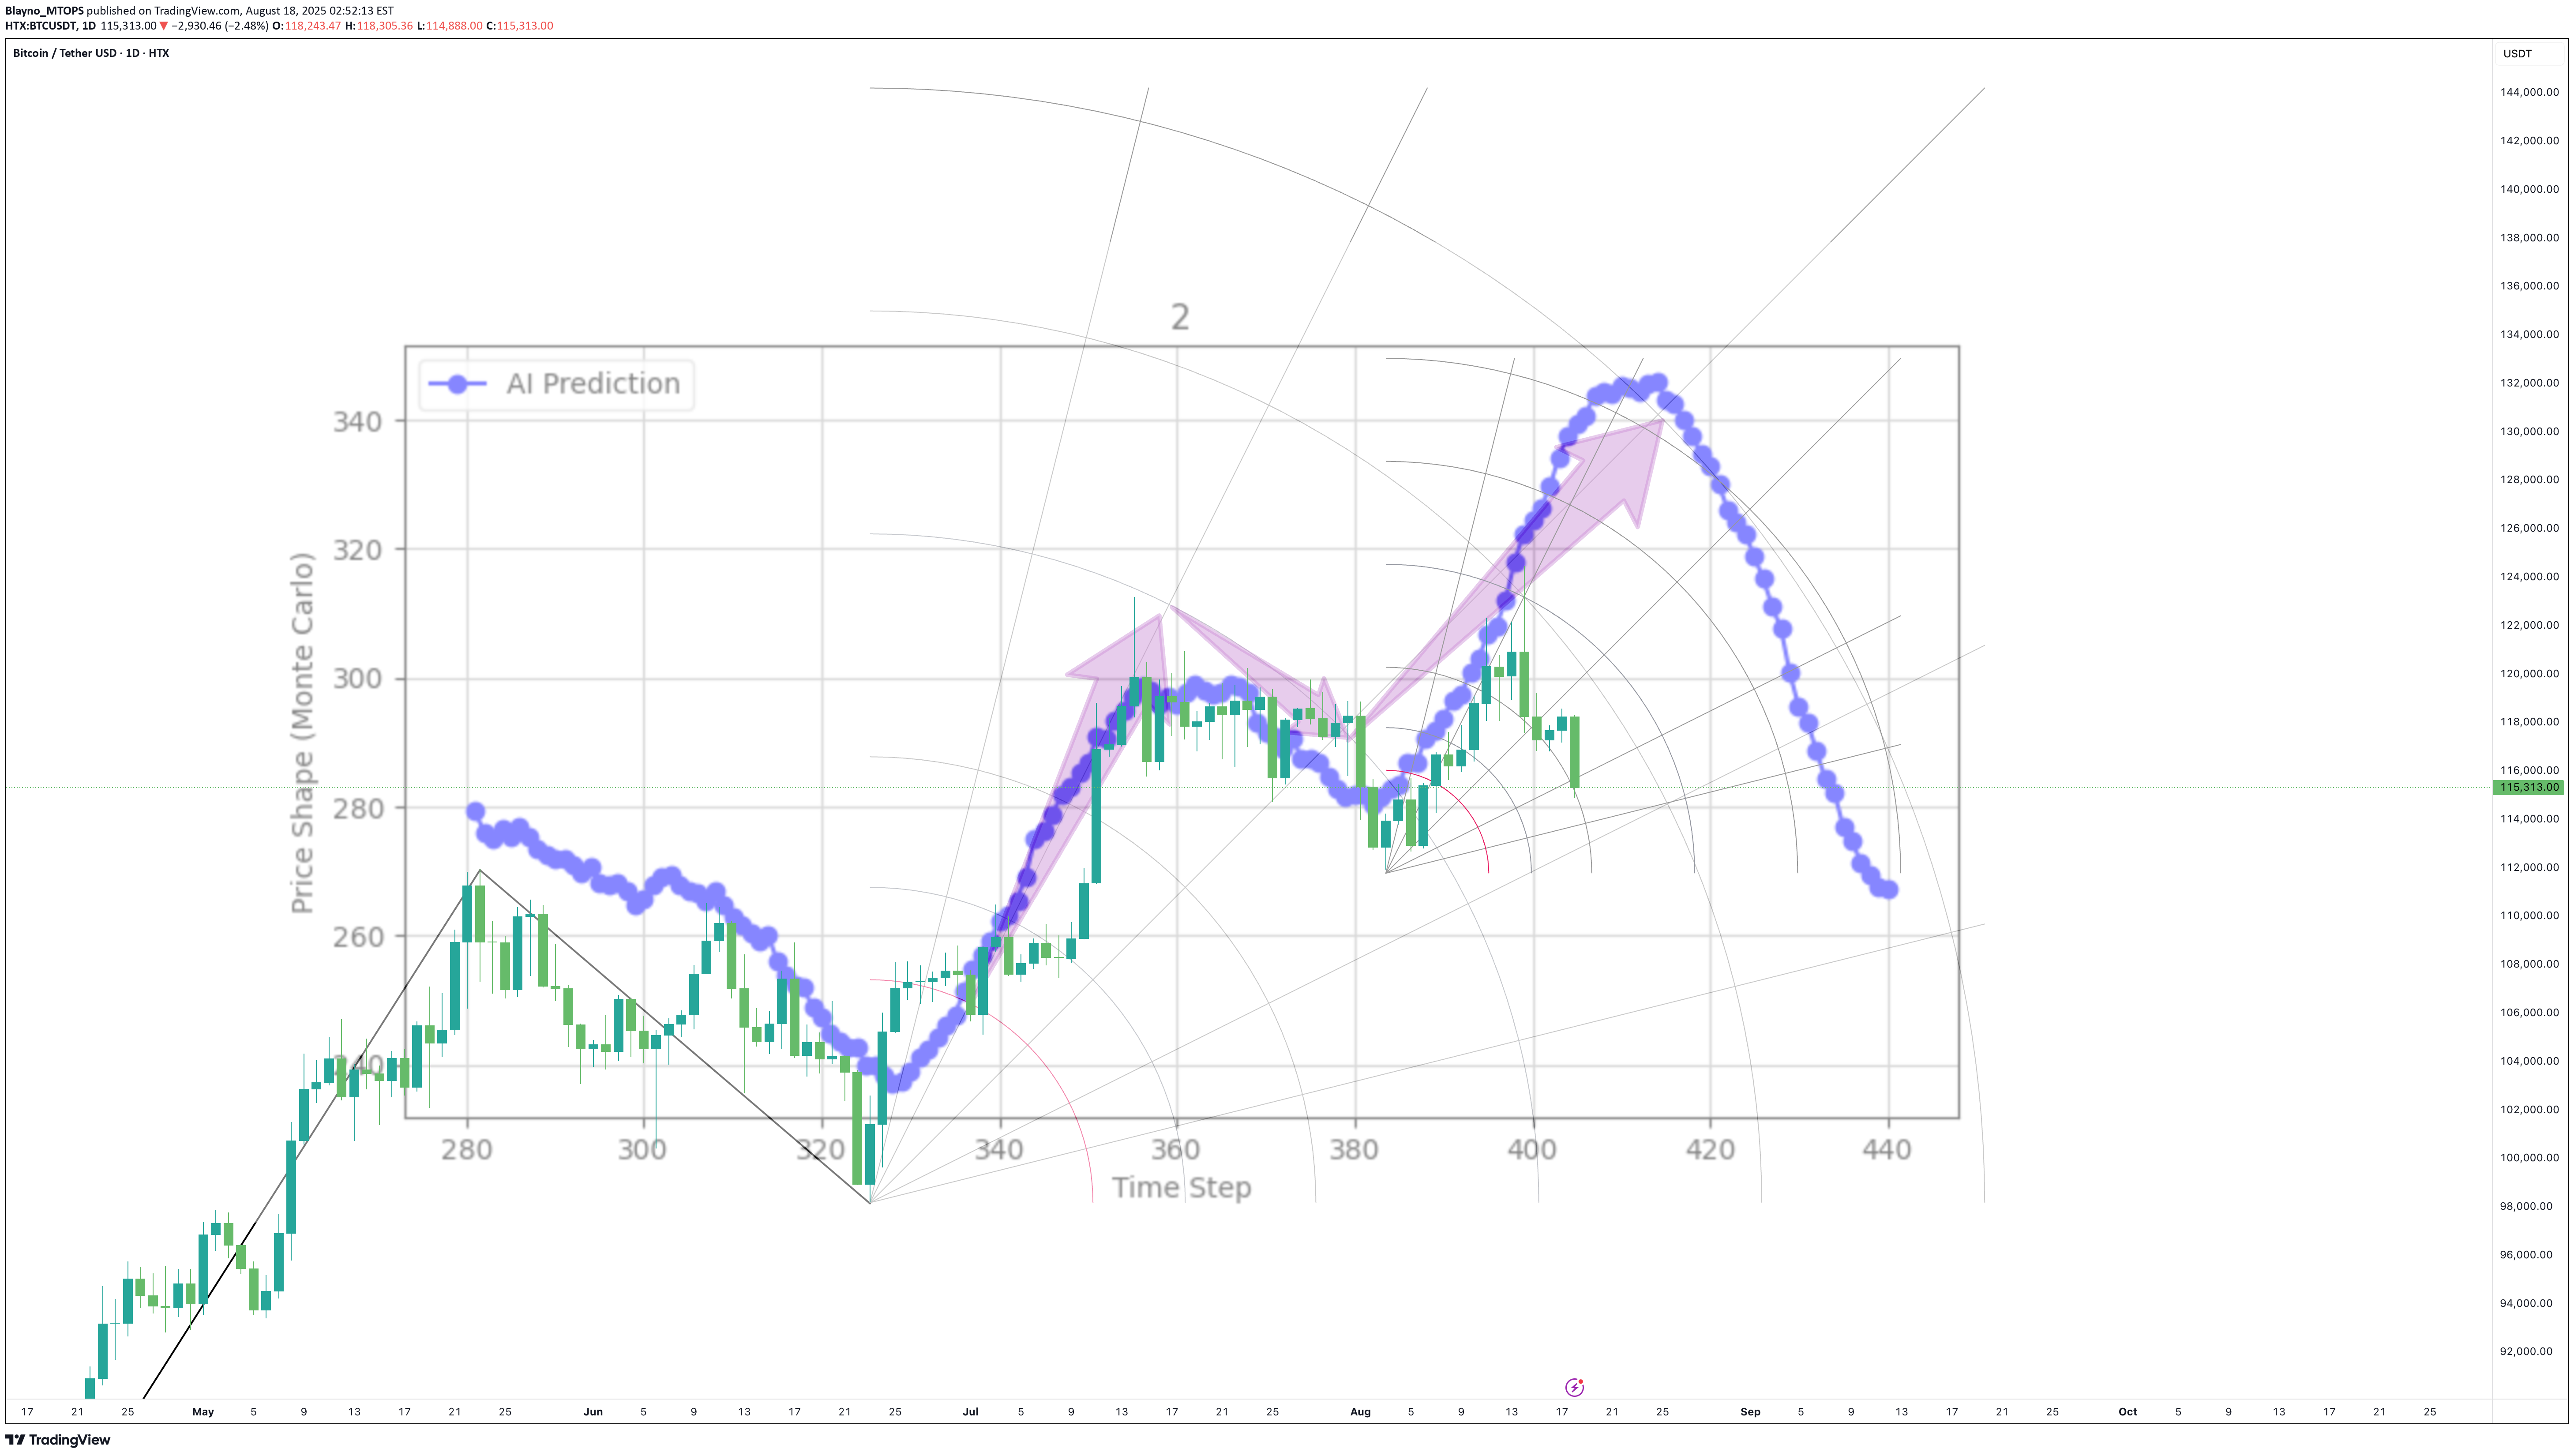This screenshot has width=2574, height=1456.
Task: Click the Aug label on the date axis
Action: point(1360,1412)
